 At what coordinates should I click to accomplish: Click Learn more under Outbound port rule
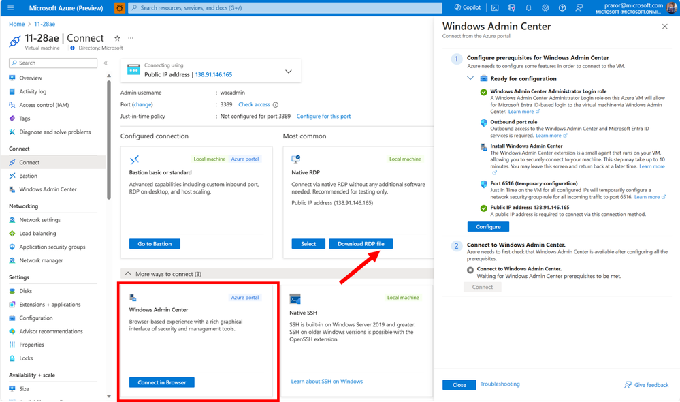pos(551,136)
